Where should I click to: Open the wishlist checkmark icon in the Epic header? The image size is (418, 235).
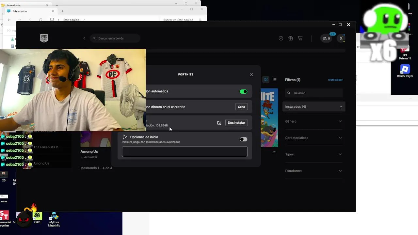[x=281, y=38]
